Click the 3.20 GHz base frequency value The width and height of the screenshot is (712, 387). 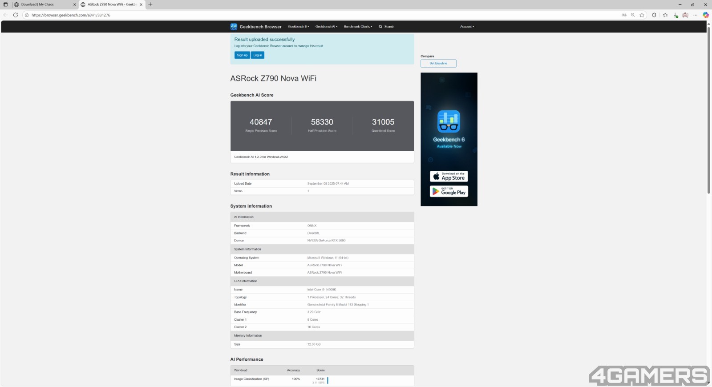click(x=314, y=312)
